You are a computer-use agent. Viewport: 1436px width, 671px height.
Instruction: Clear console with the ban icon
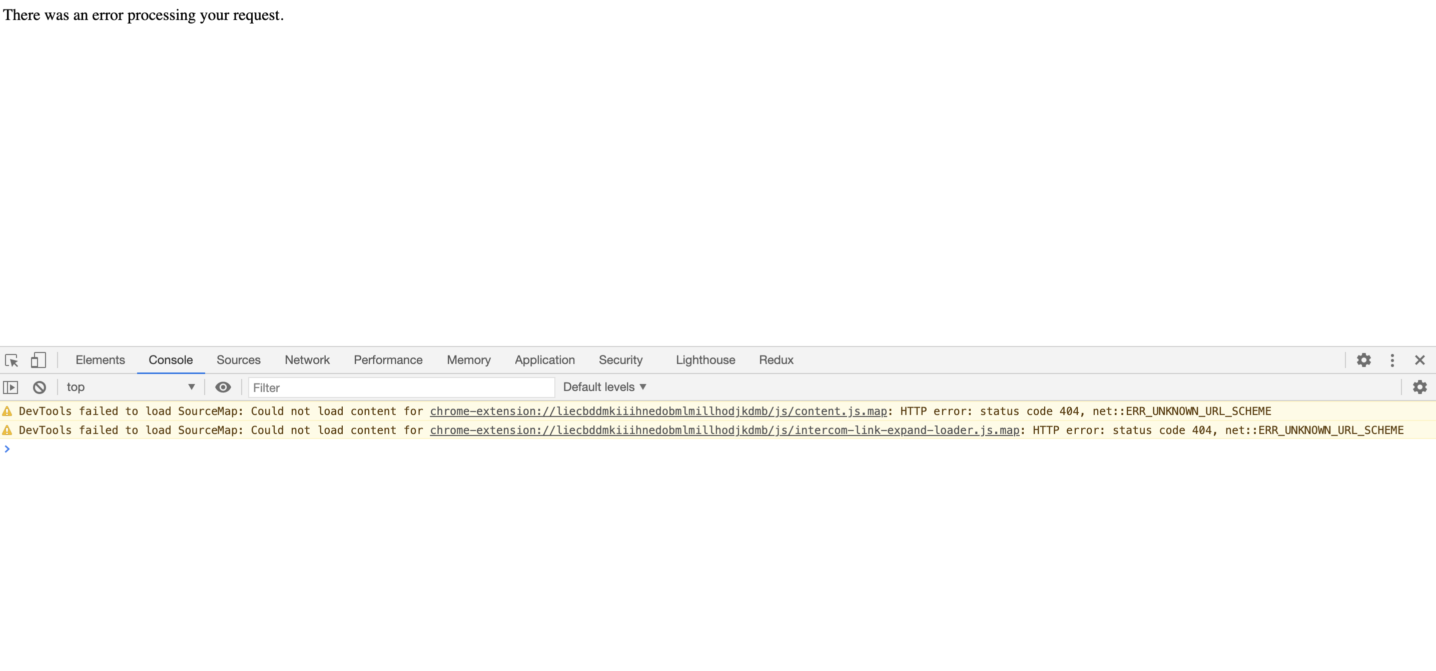[39, 387]
